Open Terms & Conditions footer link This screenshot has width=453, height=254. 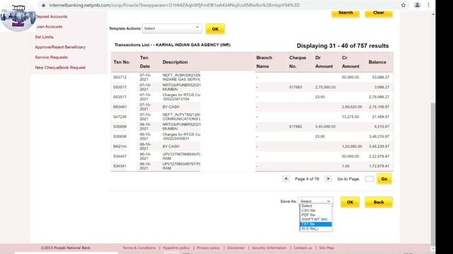[139, 248]
